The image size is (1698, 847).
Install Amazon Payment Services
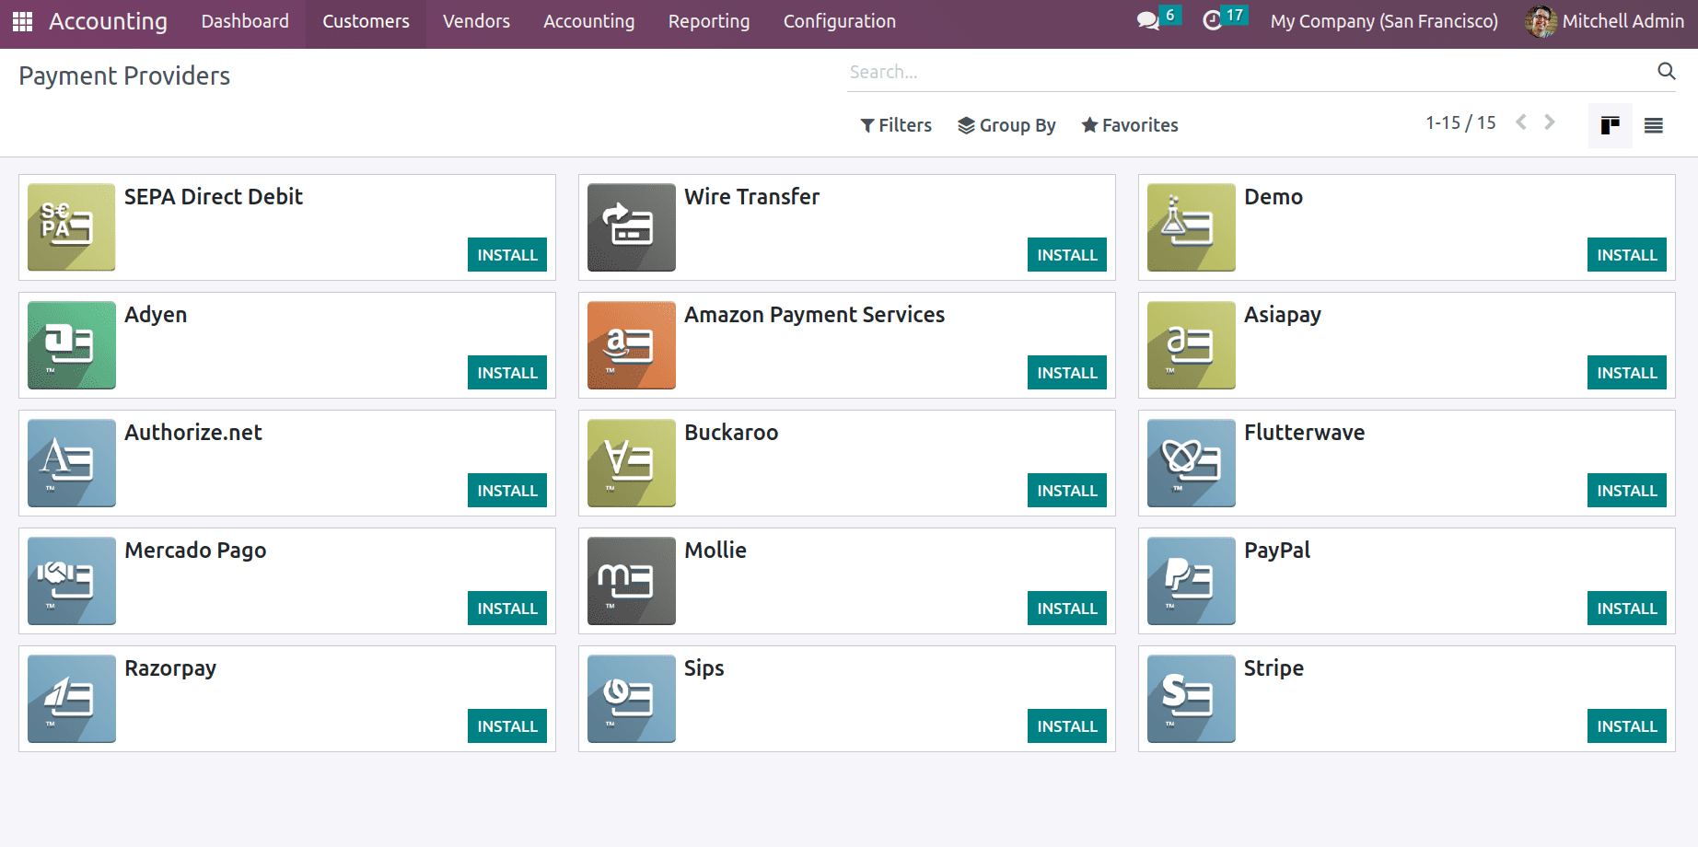coord(1067,373)
